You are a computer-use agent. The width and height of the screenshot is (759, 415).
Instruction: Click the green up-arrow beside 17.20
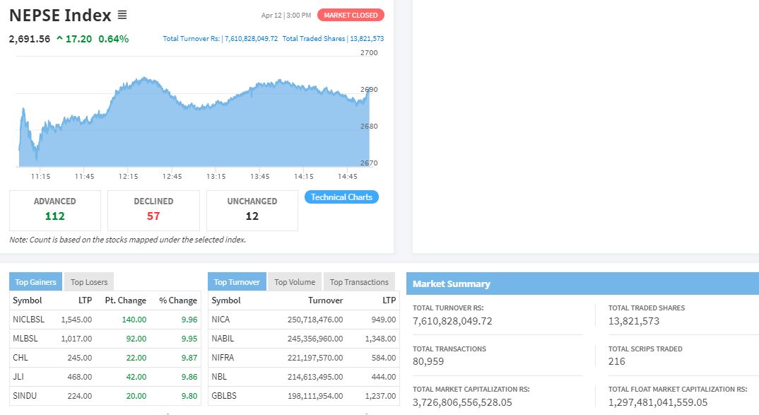(x=59, y=38)
